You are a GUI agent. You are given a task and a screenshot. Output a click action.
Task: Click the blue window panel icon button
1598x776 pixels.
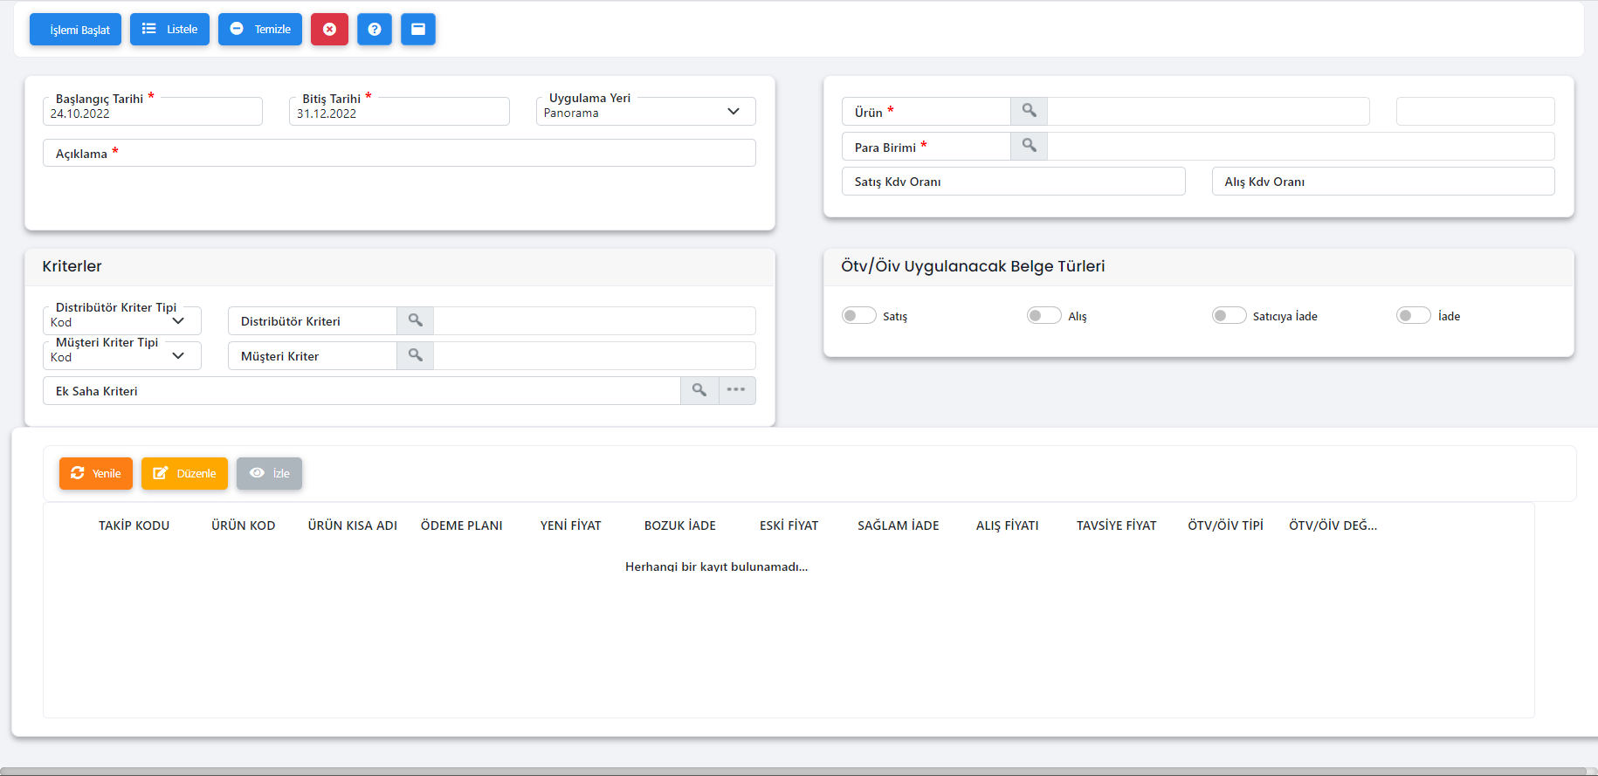click(418, 30)
